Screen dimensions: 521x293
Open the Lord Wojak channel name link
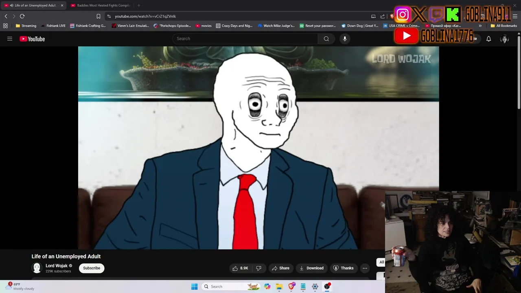click(57, 266)
